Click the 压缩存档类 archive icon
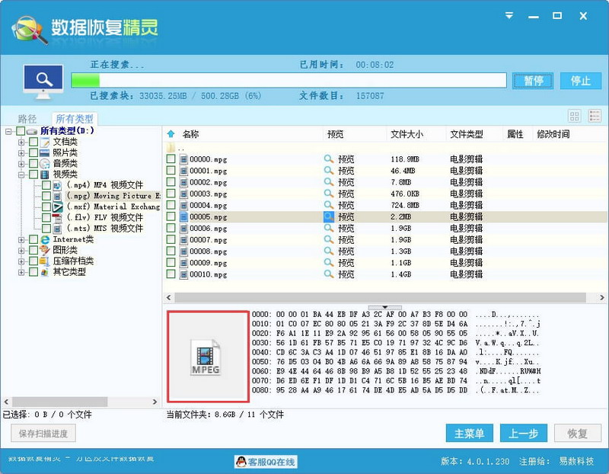Image resolution: width=609 pixels, height=474 pixels. click(x=45, y=261)
